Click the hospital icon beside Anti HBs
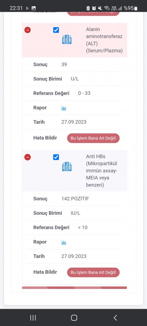The width and height of the screenshot is (147, 326). tap(67, 167)
